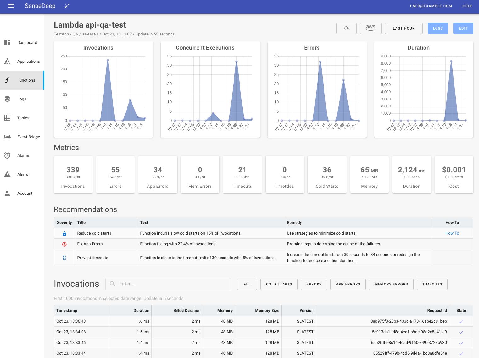Toggle the TIMEOUTS invocation filter
479x358 pixels.
tap(432, 284)
